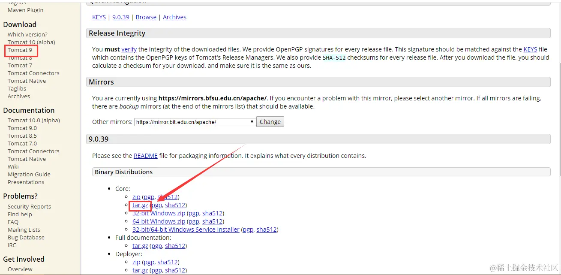Open Tomcat Connectors under Download section
Viewport: 561px width, 275px height.
point(33,73)
